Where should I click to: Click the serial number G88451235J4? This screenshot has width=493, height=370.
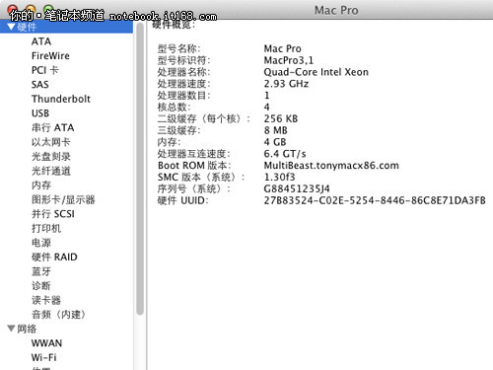click(x=297, y=188)
